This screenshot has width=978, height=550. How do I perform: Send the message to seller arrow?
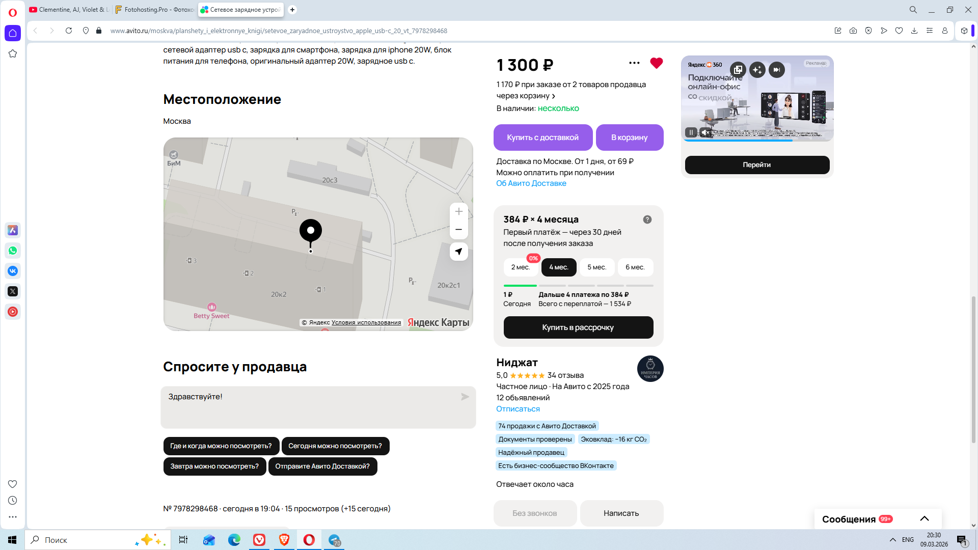465,397
